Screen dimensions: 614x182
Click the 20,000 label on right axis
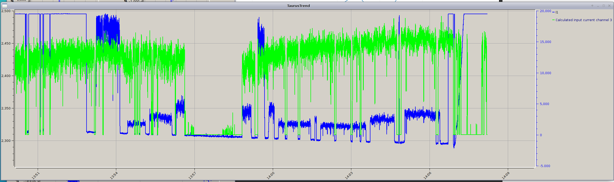tap(545, 11)
